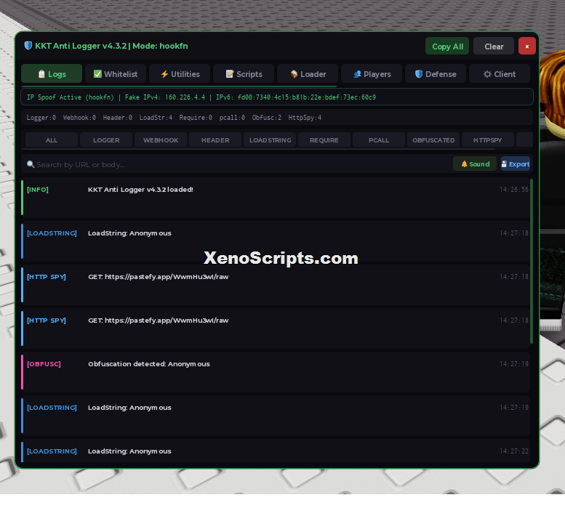Filter logs by HEADER
Viewport: 565px width, 516px height.
point(215,140)
